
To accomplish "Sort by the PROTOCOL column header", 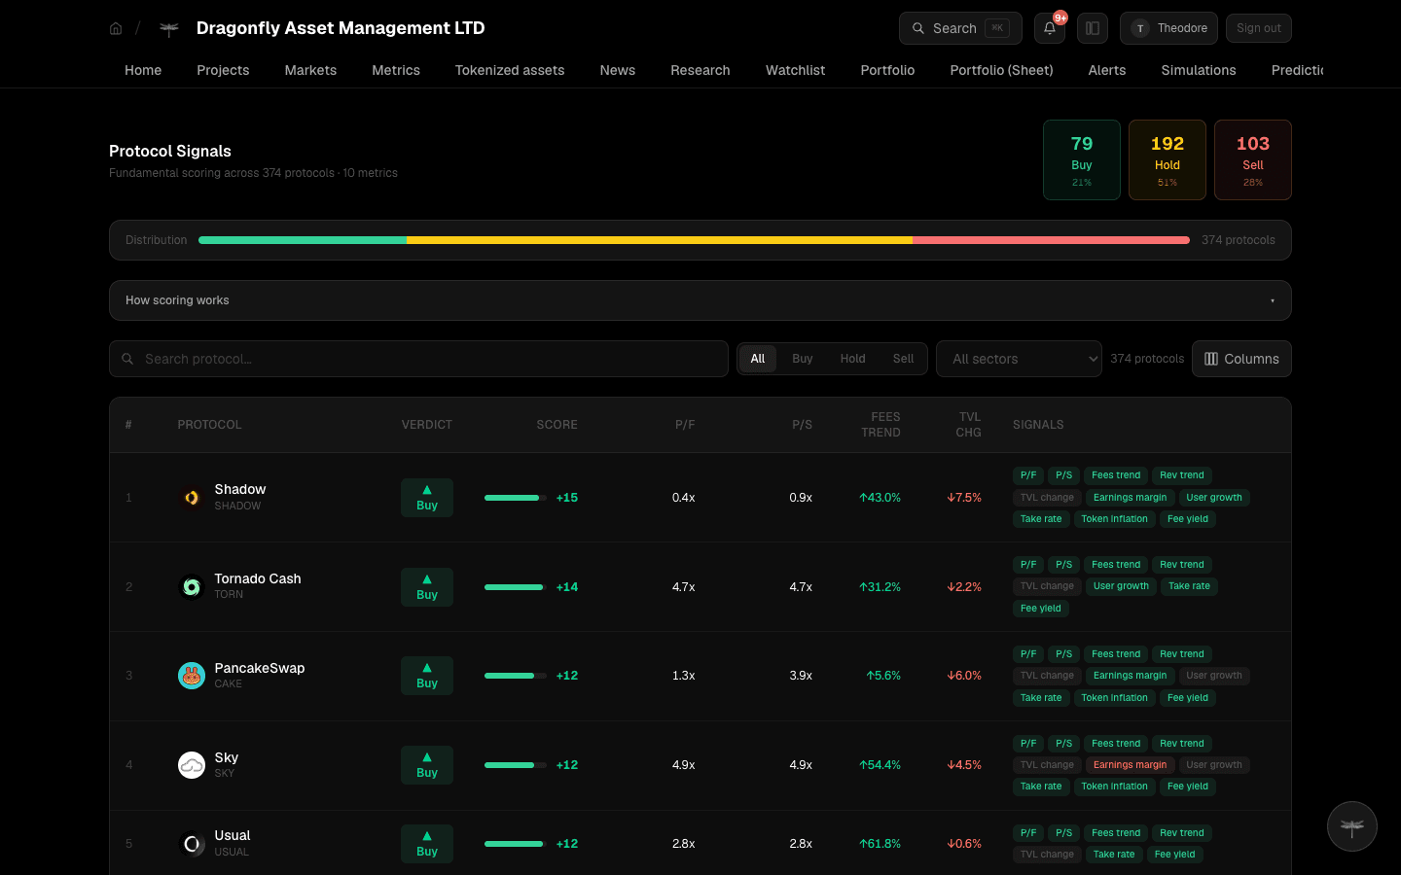I will tap(209, 425).
